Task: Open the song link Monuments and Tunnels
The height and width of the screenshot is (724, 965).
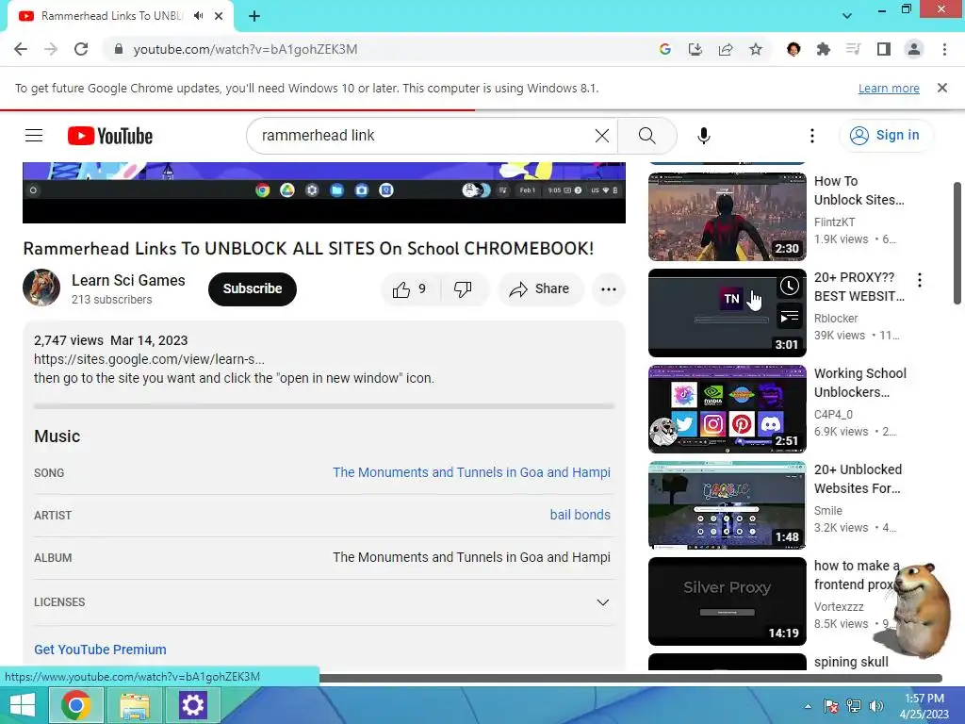Action: pos(471,473)
